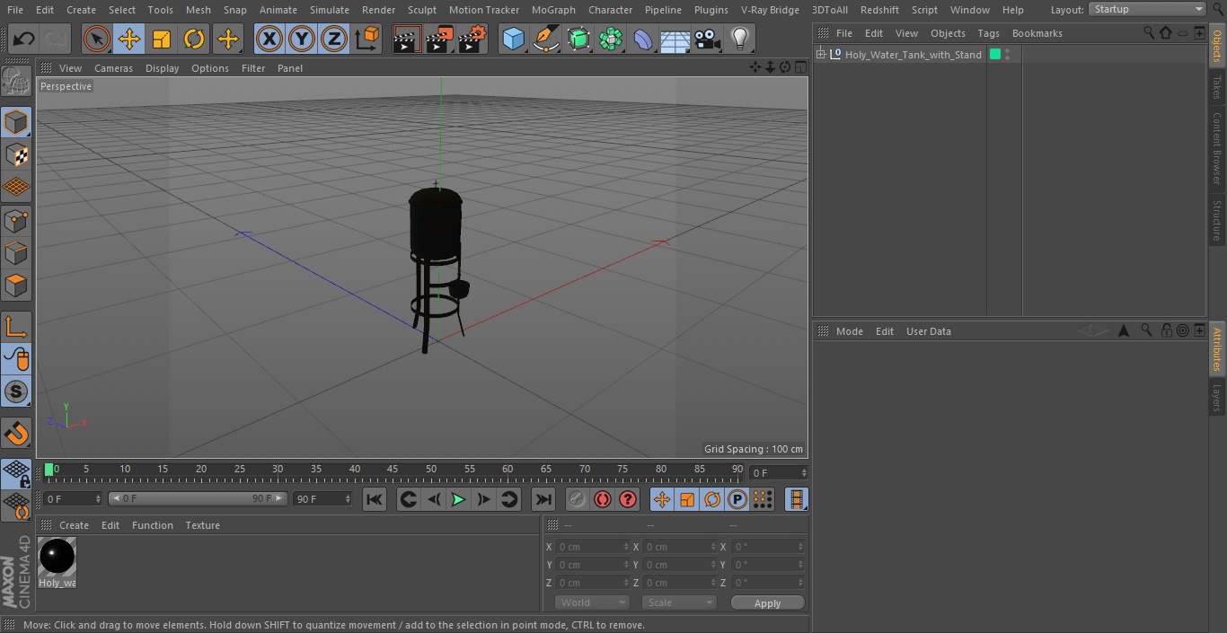The image size is (1227, 633).
Task: Add a Floor environment object
Action: [x=675, y=39]
